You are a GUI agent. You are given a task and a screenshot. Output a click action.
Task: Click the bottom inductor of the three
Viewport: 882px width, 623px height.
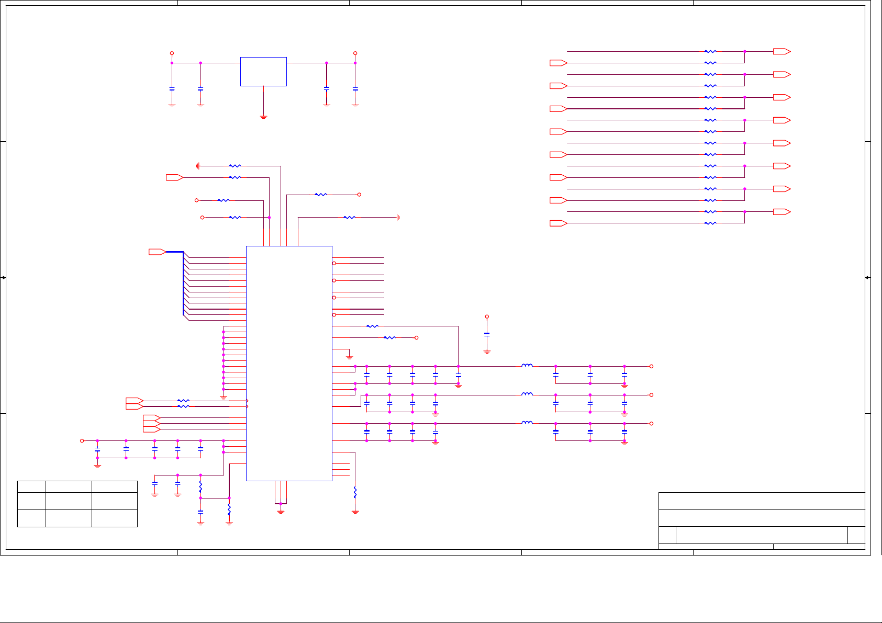(x=527, y=423)
